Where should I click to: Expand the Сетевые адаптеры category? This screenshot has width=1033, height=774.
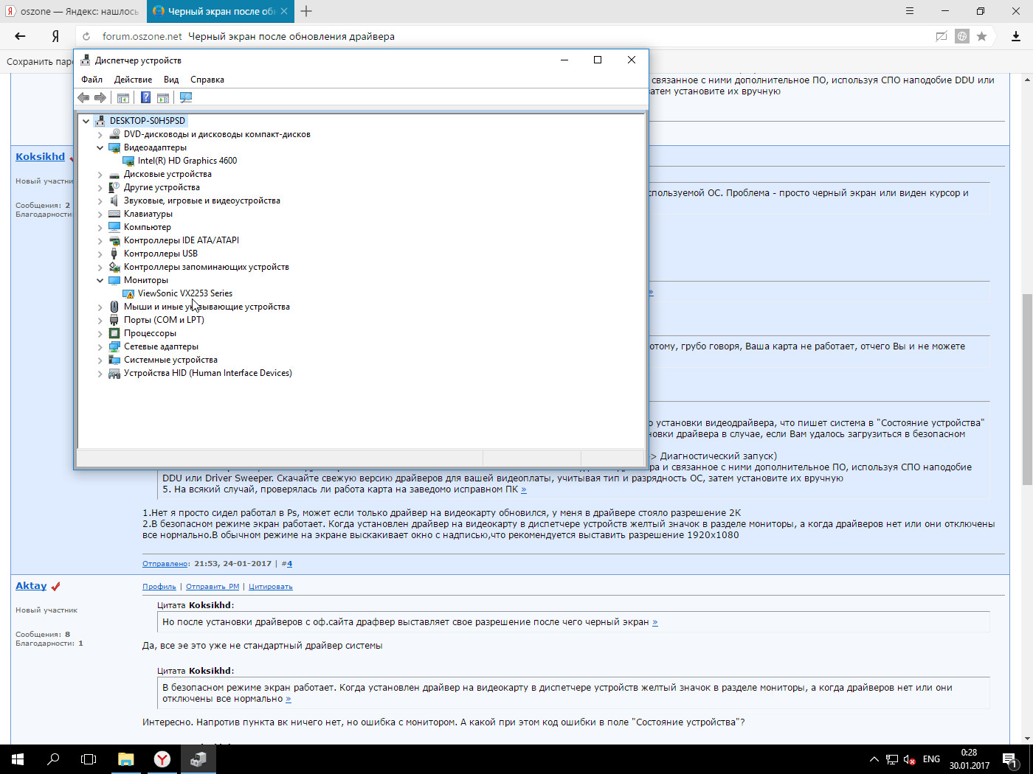[100, 346]
